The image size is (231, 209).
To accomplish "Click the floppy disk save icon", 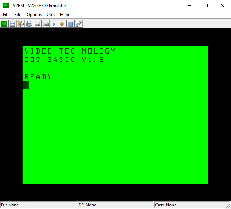I will pos(13,24).
